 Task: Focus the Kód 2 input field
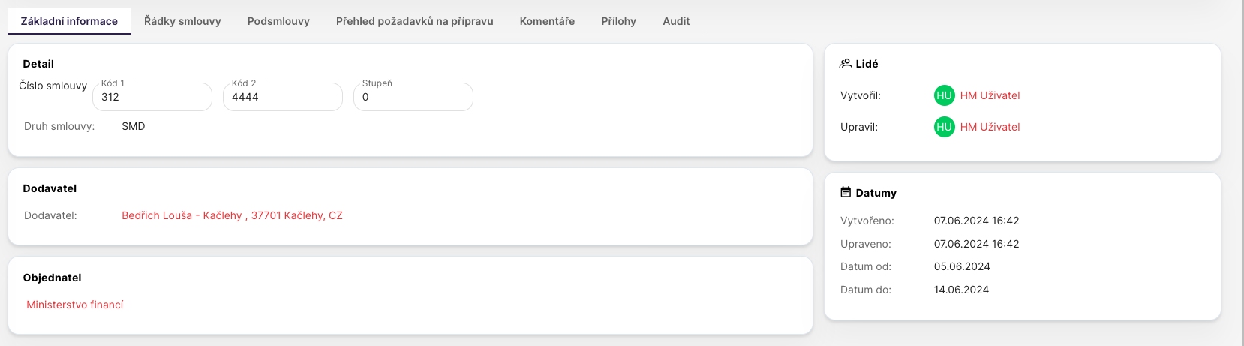[x=283, y=98]
